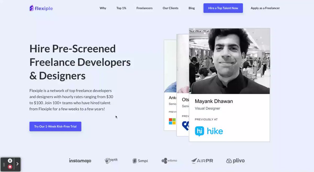Viewport: 314px width, 172px height.
Task: Select Mayank Dhawan's profile photo
Action: (x=229, y=61)
